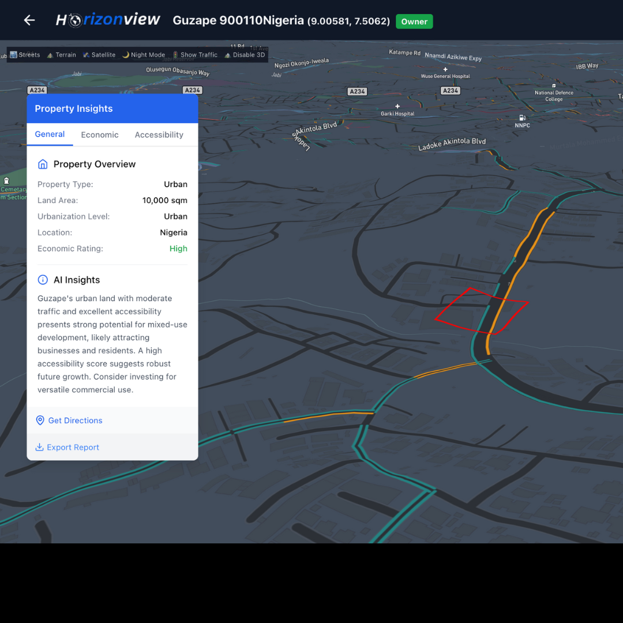Click the IBB Way road label
Screen dimensions: 623x623
point(587,66)
